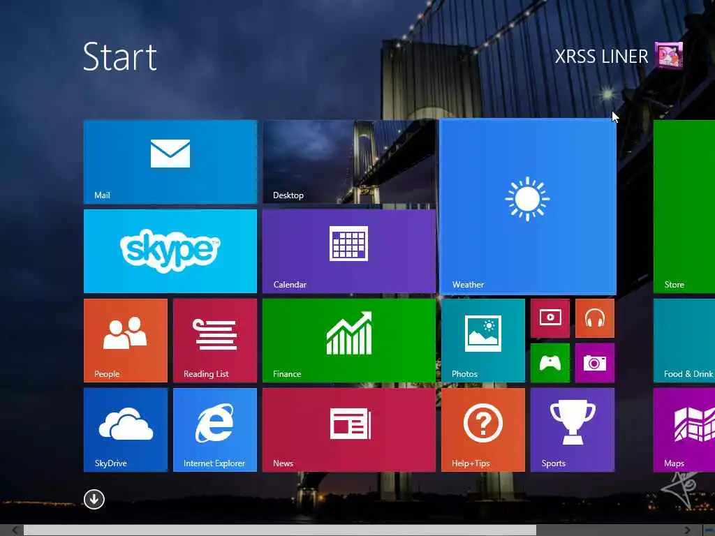Open the small Camera tile
715x536 pixels.
click(595, 363)
